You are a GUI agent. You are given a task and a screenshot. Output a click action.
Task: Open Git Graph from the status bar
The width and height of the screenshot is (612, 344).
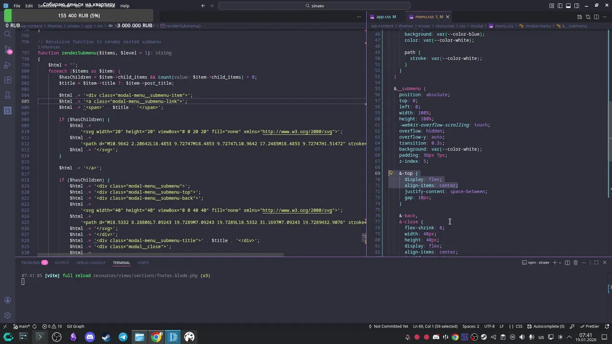coord(76,326)
